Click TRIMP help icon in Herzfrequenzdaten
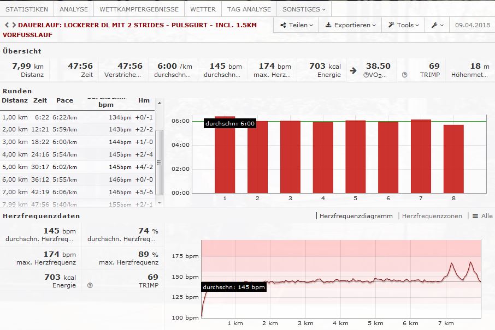Viewport: 495px width, 330px height. point(90,285)
